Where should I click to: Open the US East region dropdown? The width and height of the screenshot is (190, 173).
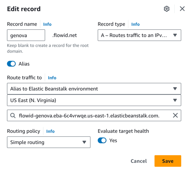94,100
